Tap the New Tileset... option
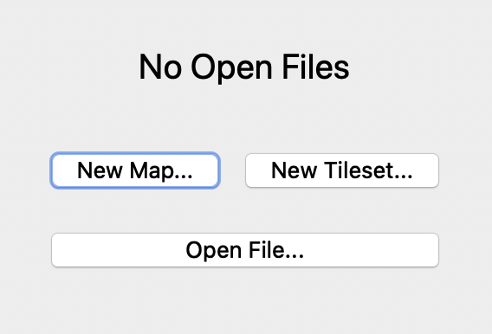 [x=342, y=170]
